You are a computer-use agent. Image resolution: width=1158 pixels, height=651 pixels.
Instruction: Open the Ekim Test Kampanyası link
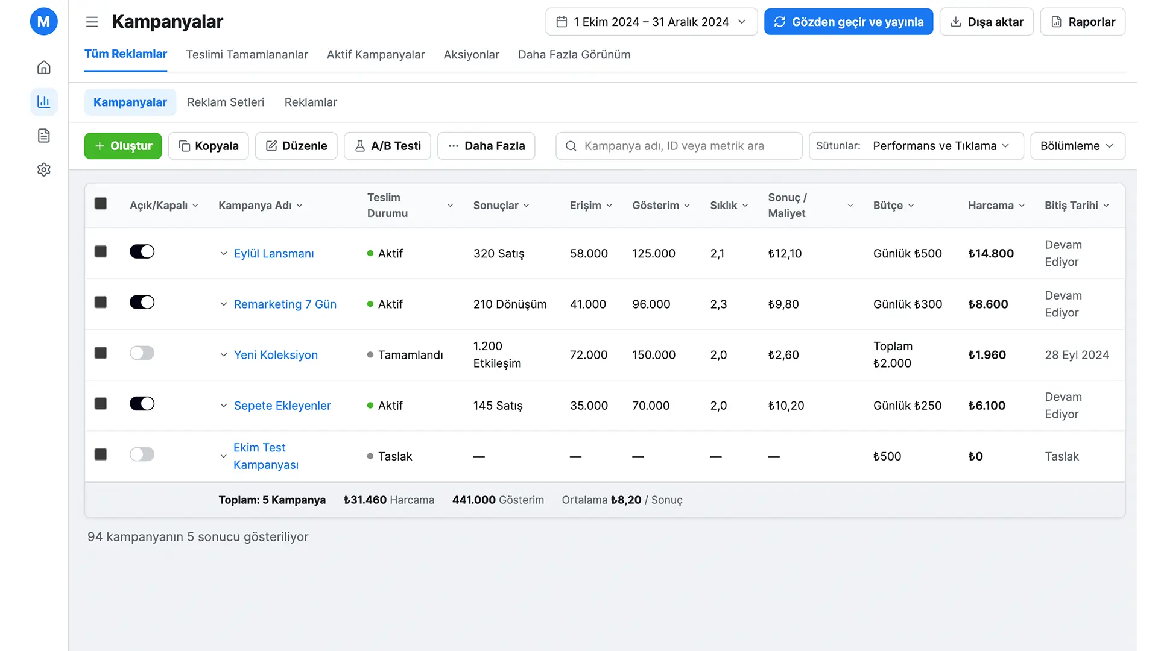point(265,456)
